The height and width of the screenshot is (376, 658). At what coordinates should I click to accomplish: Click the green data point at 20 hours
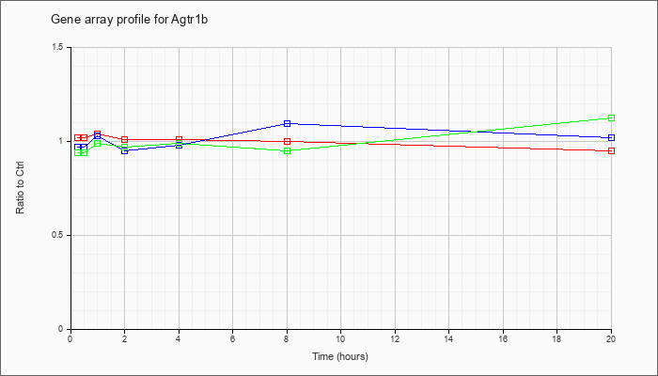click(611, 118)
